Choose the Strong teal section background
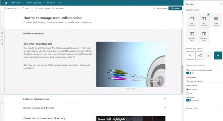Screen dimensions: 223x121 click(218, 56)
